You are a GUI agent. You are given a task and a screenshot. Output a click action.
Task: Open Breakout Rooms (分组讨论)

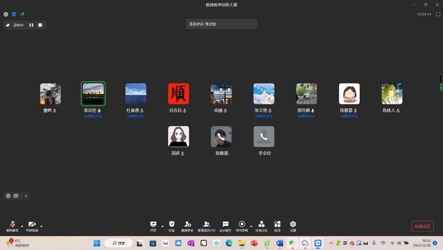click(261, 225)
